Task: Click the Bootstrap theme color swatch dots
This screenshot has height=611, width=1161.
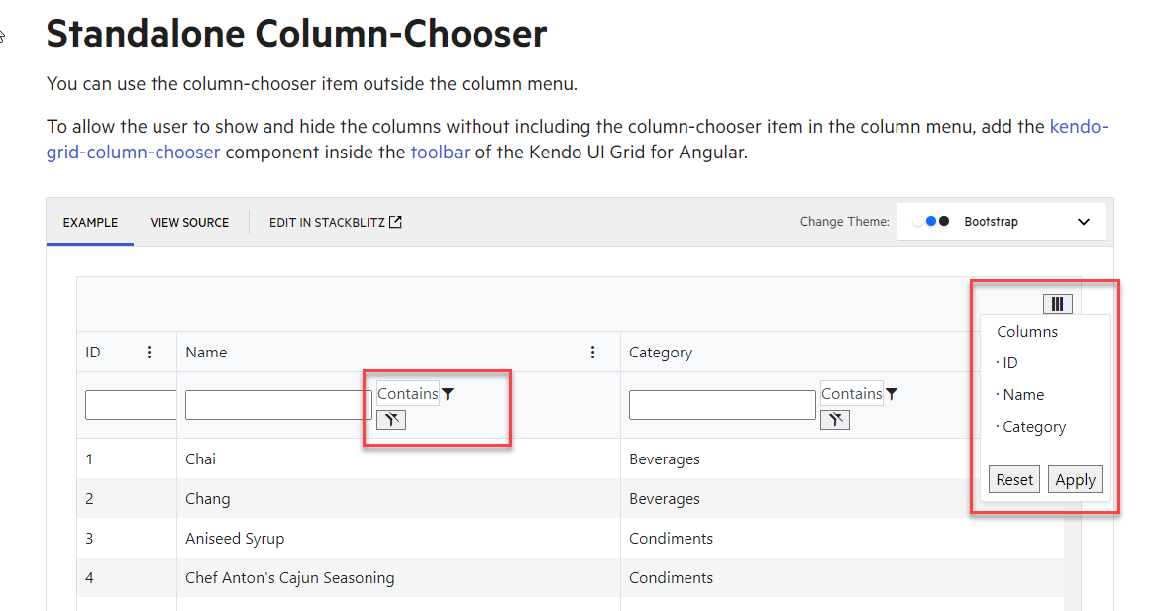Action: (931, 222)
